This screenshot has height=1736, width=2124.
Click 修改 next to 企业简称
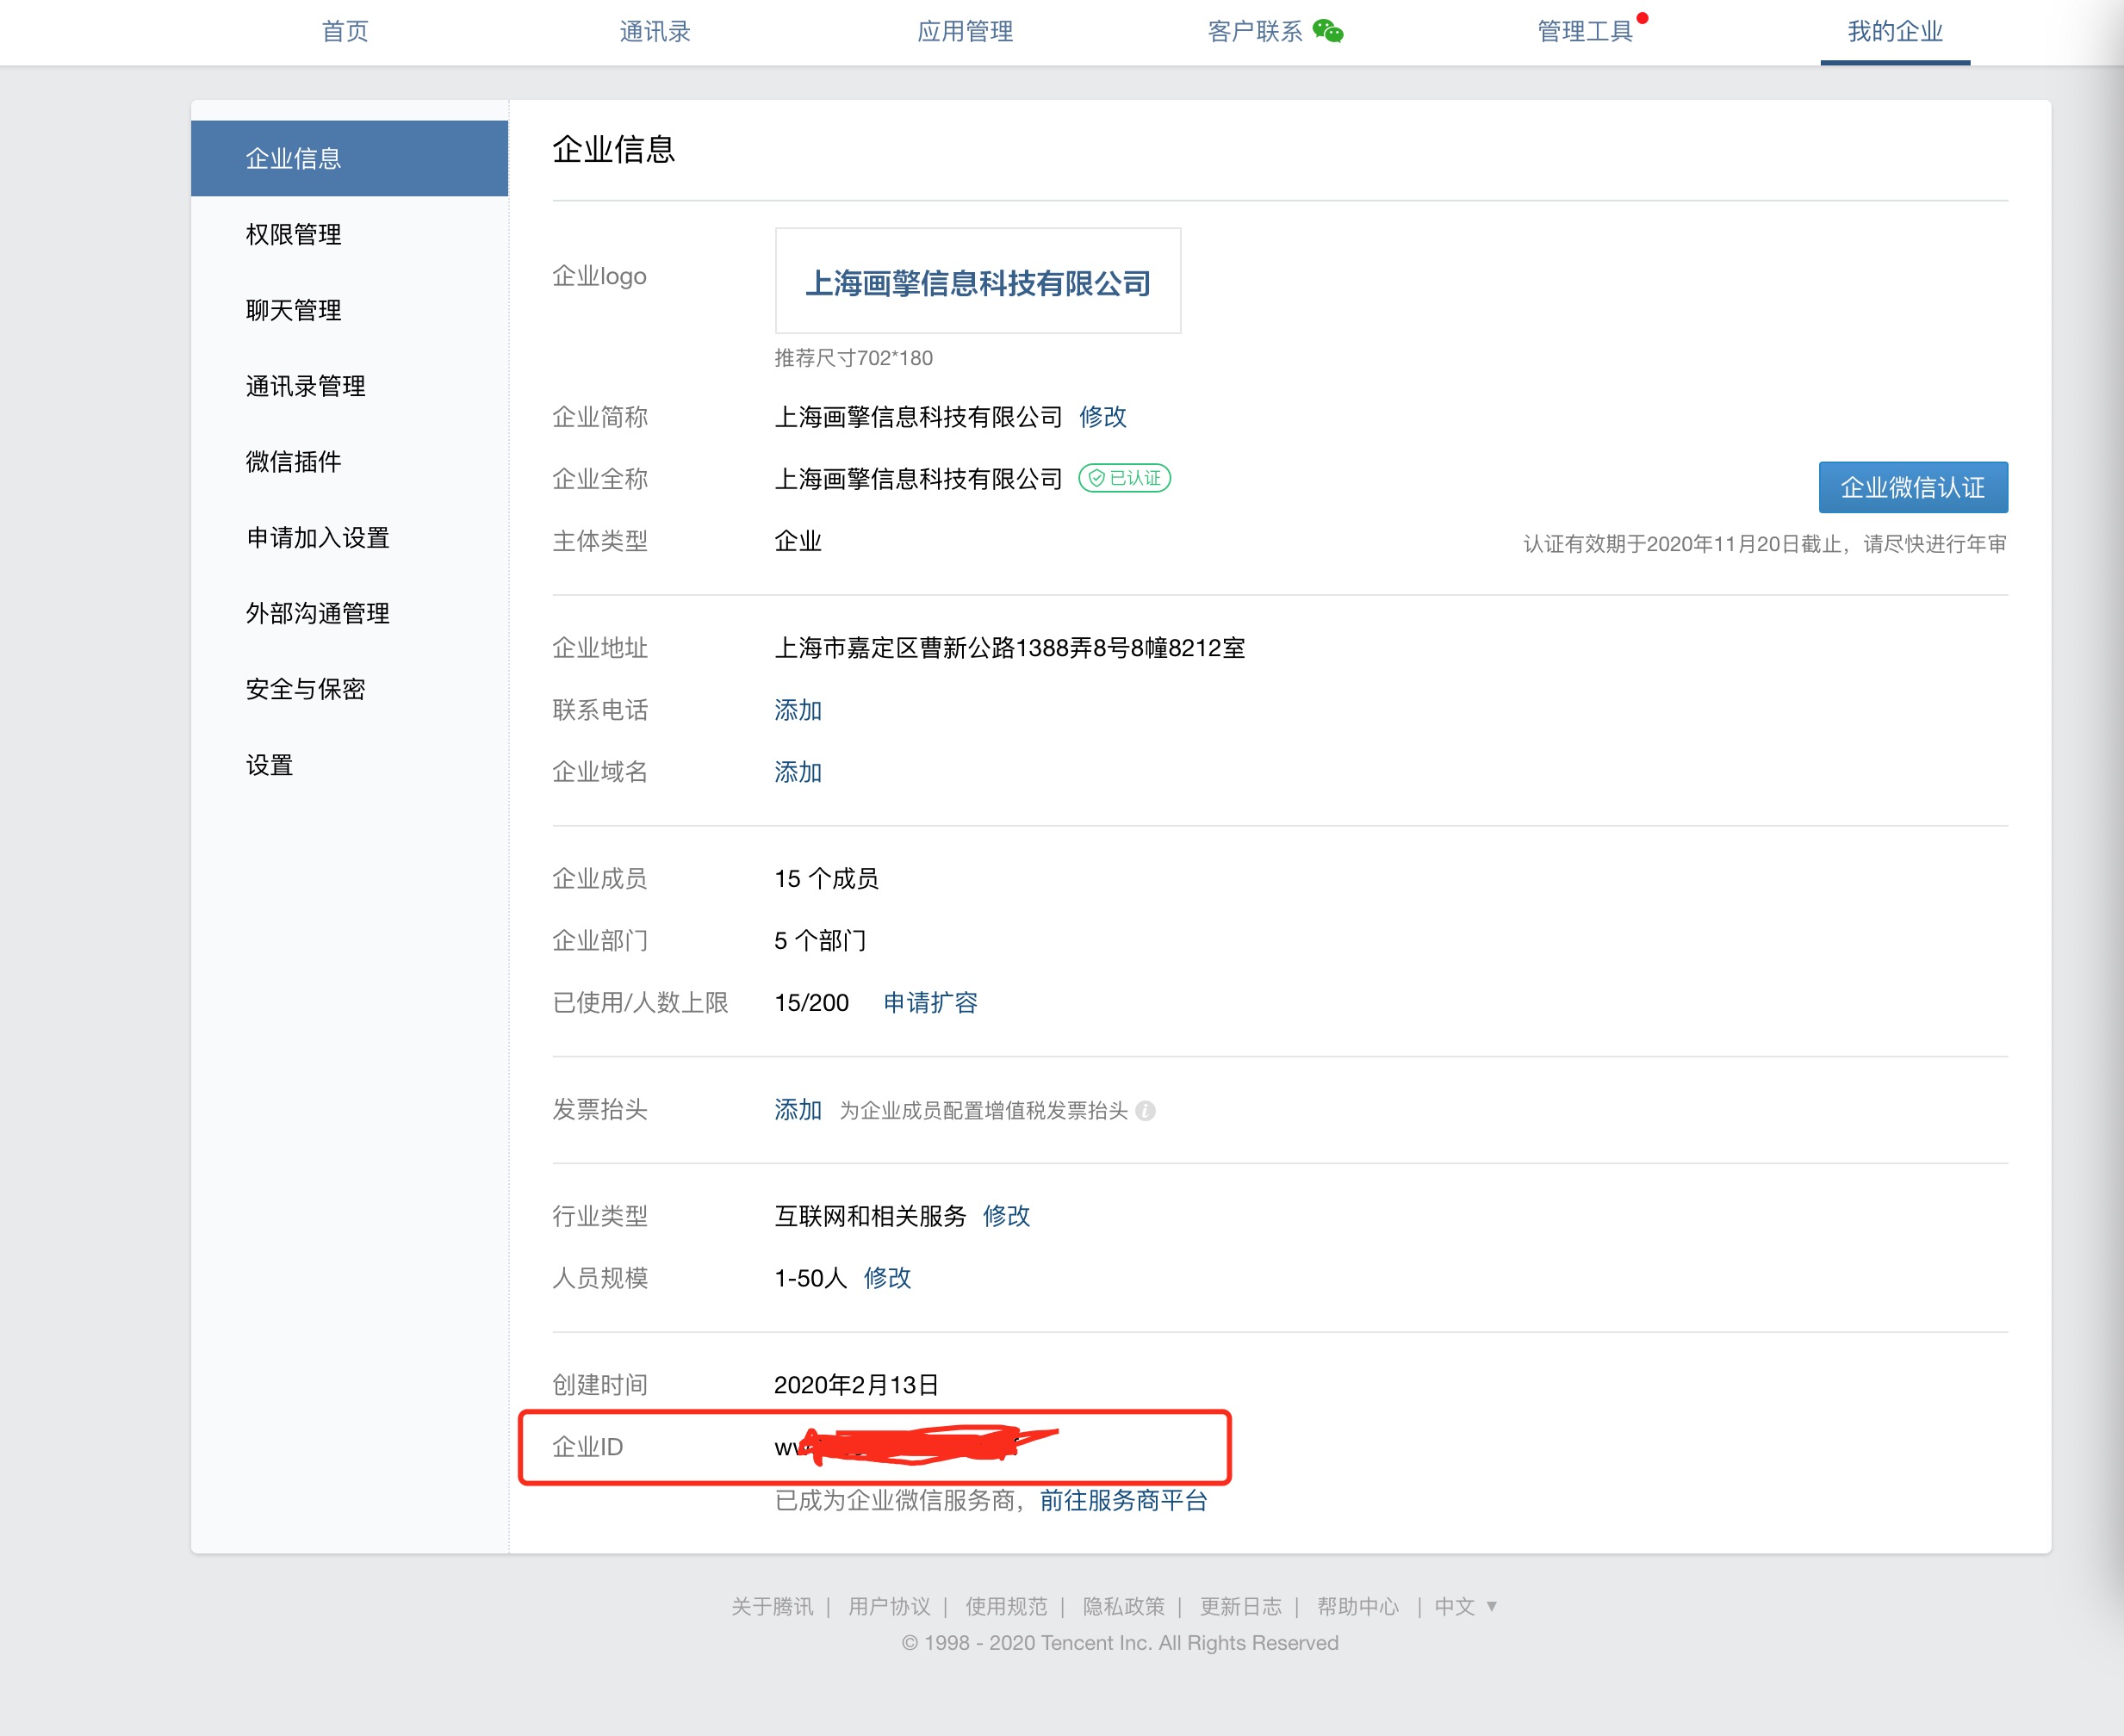pos(1102,416)
